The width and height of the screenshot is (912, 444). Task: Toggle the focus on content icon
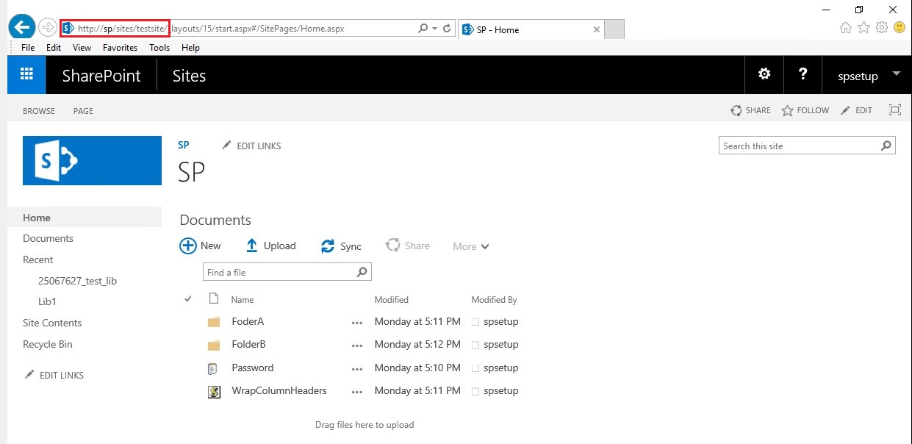(x=894, y=110)
